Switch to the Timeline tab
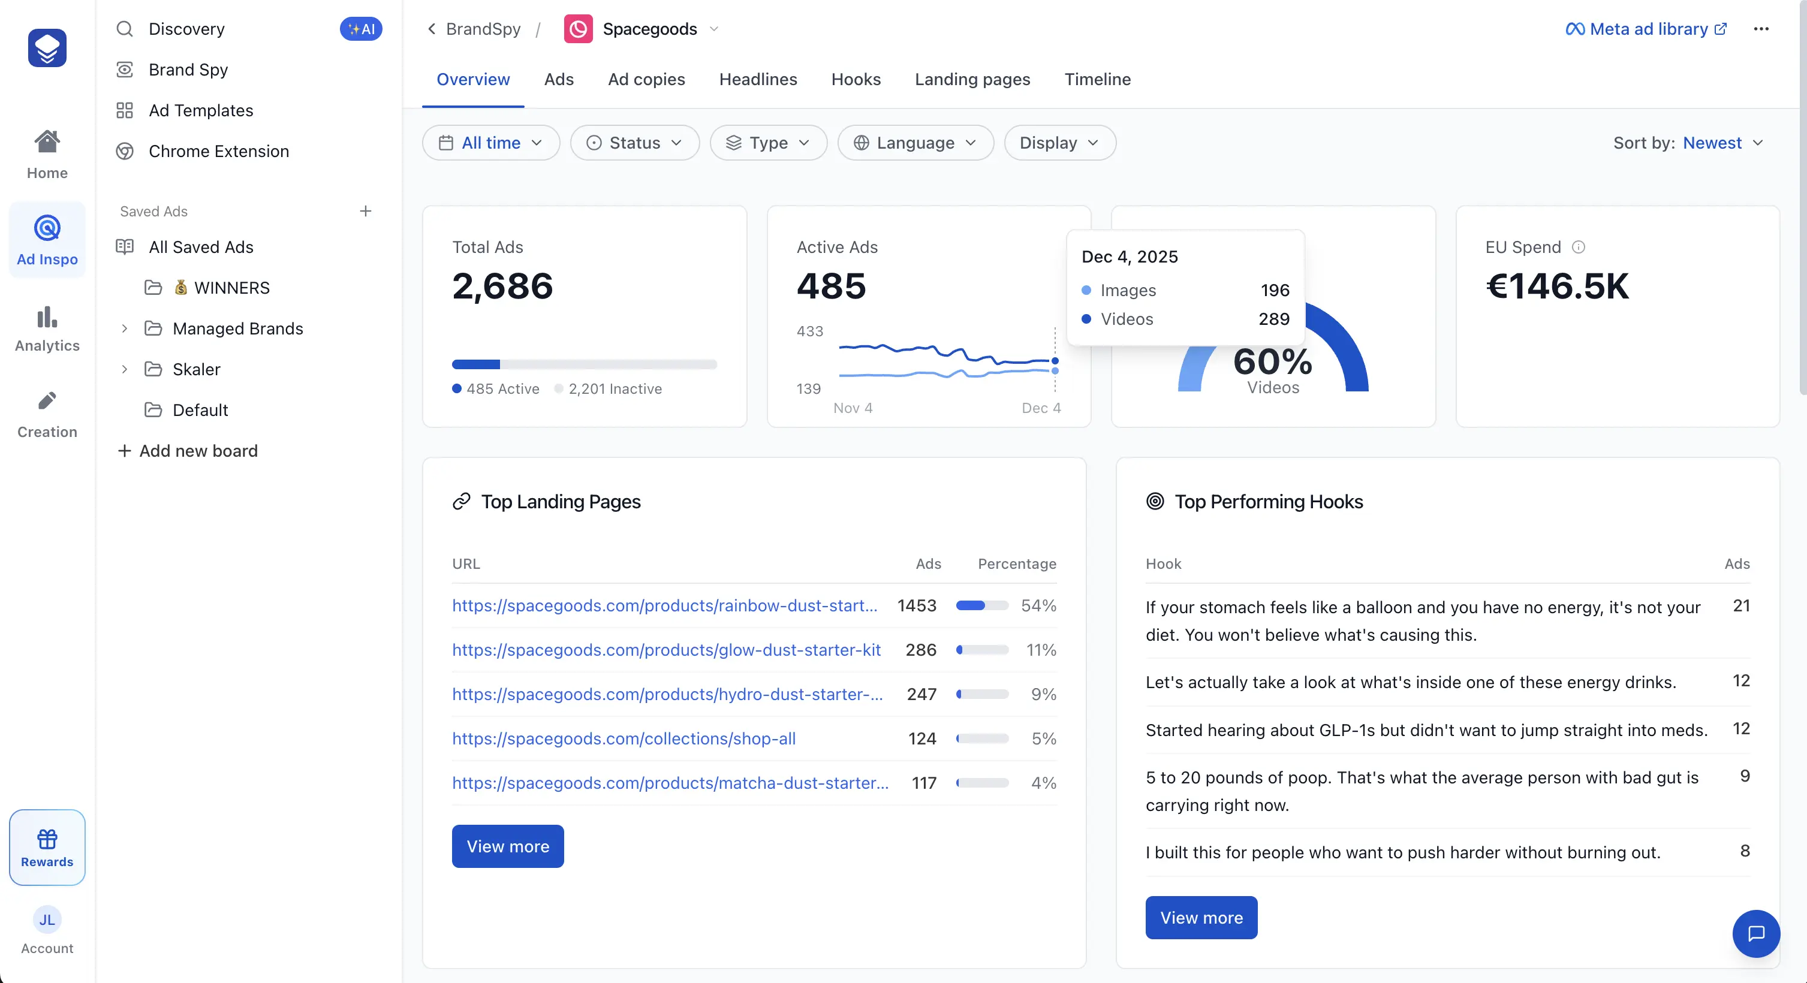 point(1097,79)
